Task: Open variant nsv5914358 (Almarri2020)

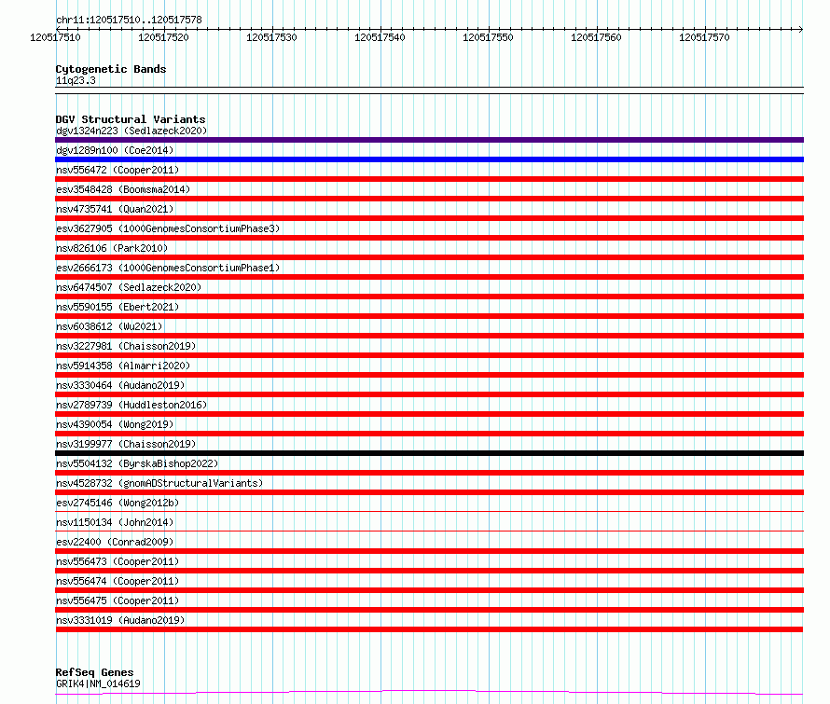Action: point(123,366)
